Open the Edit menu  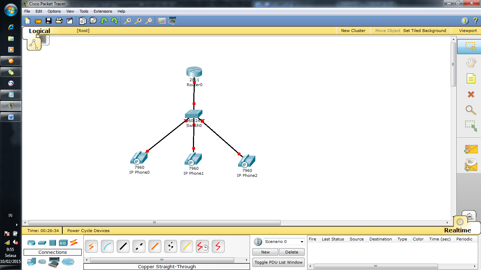(39, 11)
